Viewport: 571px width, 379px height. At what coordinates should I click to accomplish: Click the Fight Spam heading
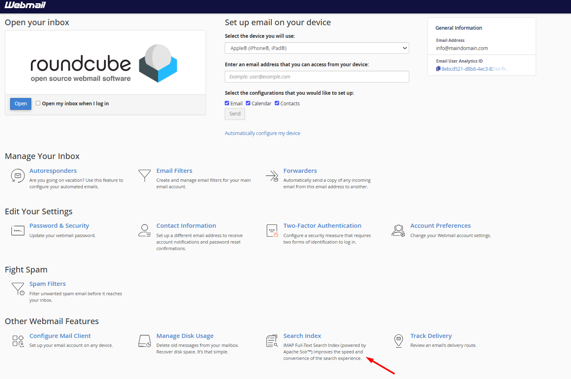click(26, 270)
